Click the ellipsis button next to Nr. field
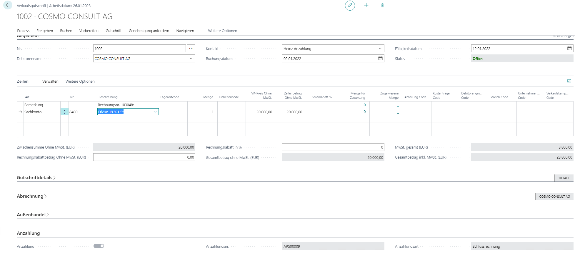The height and width of the screenshot is (258, 575). tap(191, 49)
